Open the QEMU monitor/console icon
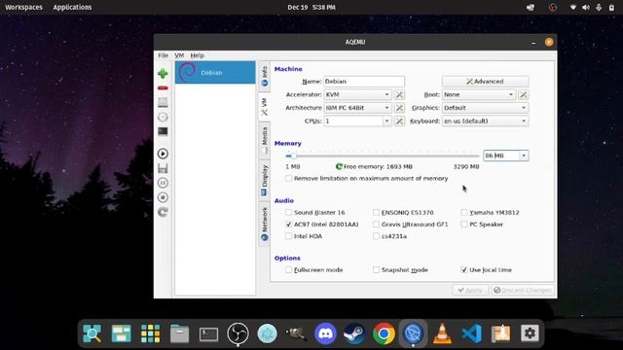The width and height of the screenshot is (623, 350). coord(163,131)
